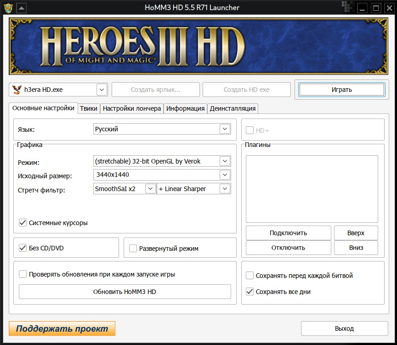Screen dimensions: 397x345
Task: Open the Информация tab
Action: click(x=185, y=108)
